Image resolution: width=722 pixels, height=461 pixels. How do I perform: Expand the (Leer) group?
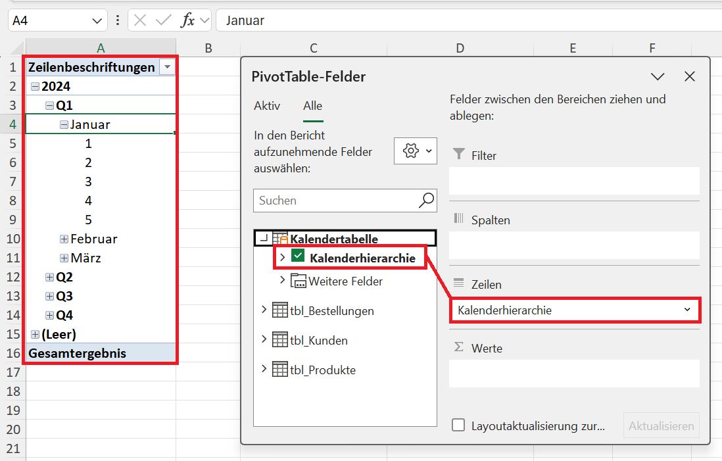35,334
